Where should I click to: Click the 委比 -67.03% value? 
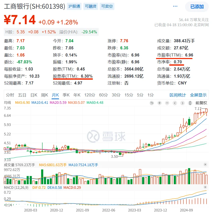point(24,62)
